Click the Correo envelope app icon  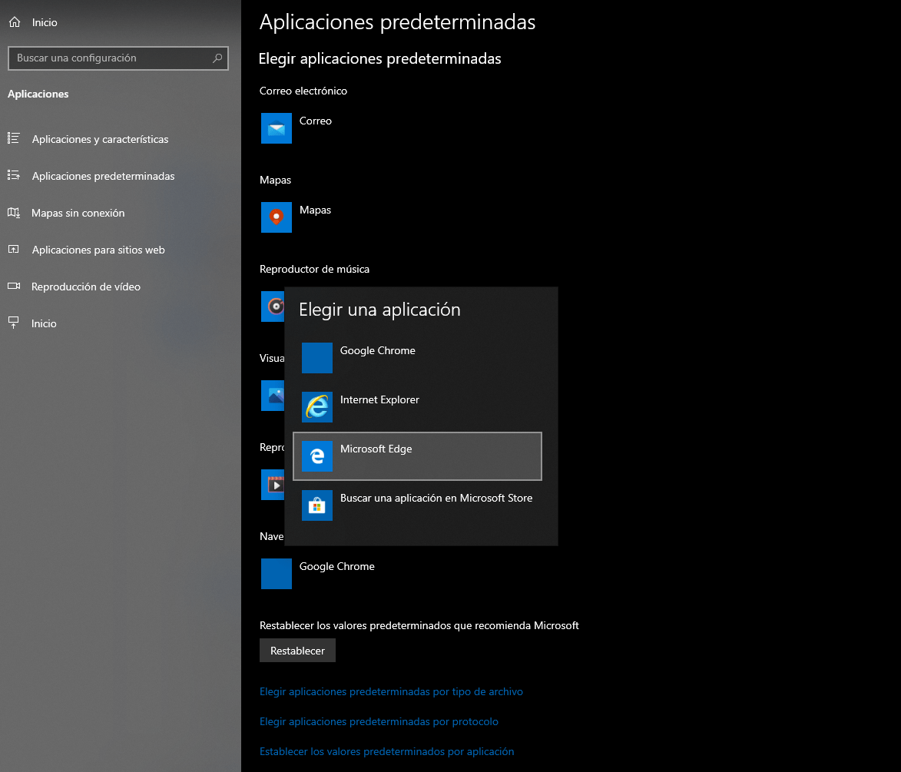(277, 128)
